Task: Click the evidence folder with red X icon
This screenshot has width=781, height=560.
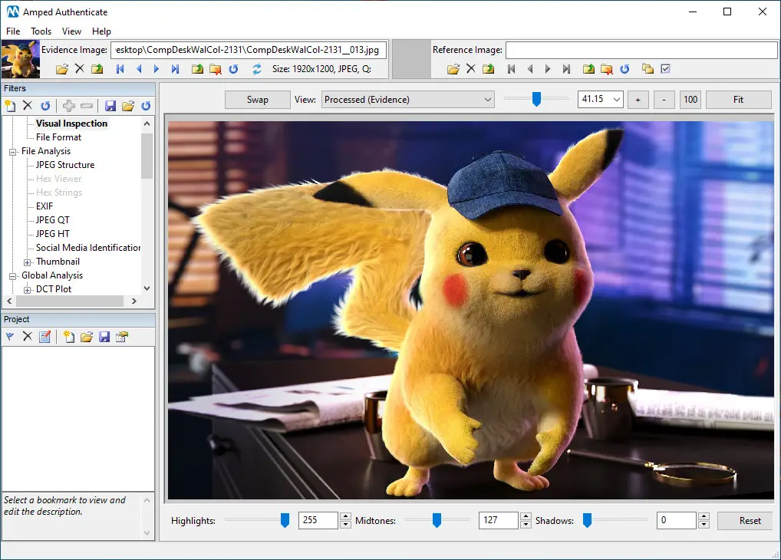Action: [x=215, y=69]
